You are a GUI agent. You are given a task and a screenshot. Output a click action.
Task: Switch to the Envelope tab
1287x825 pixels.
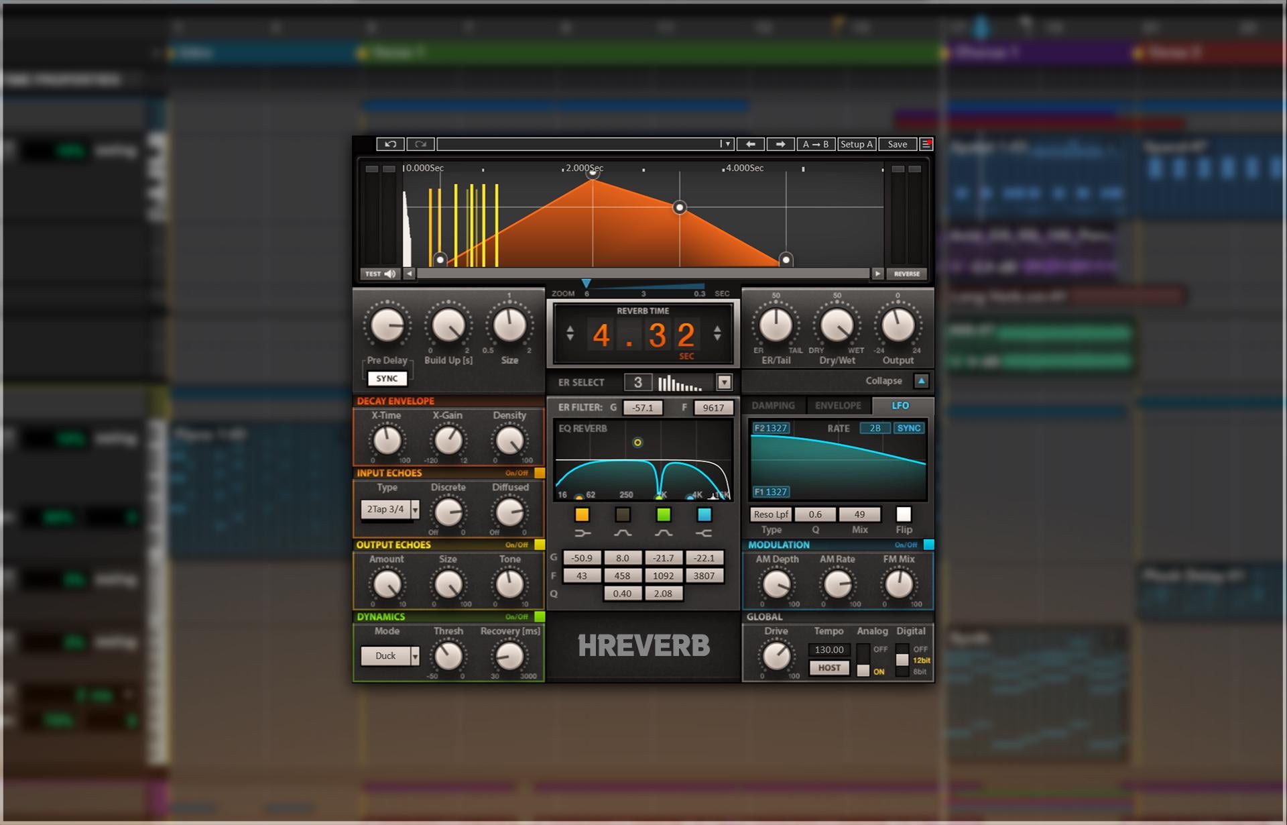click(x=838, y=406)
